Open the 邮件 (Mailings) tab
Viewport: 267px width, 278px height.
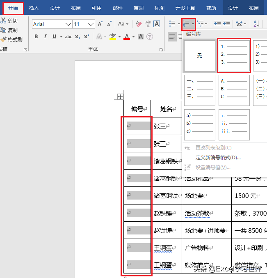point(118,8)
